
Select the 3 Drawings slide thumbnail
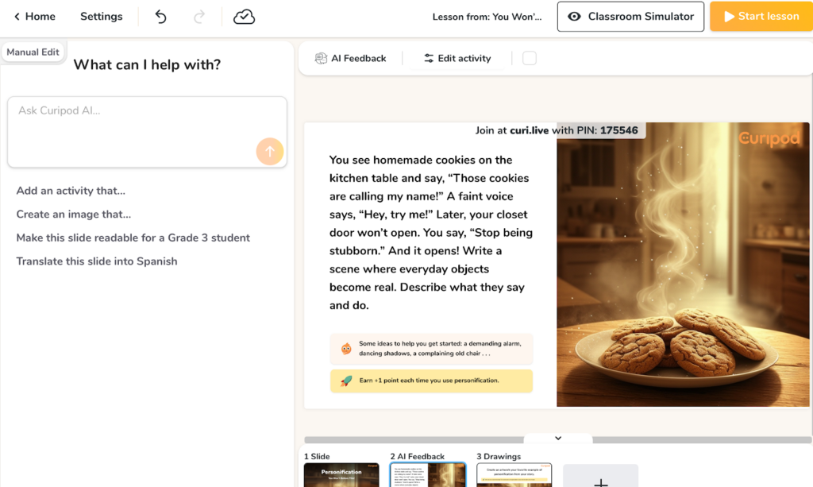(x=514, y=475)
